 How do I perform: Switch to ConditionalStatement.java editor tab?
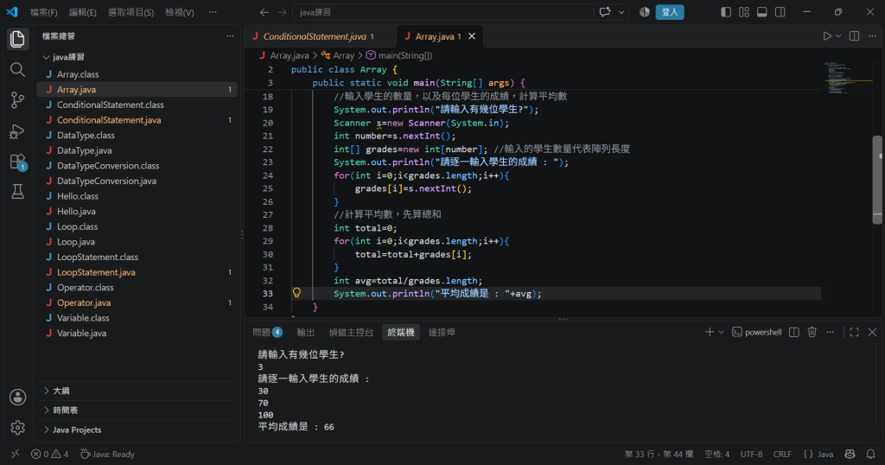point(320,36)
